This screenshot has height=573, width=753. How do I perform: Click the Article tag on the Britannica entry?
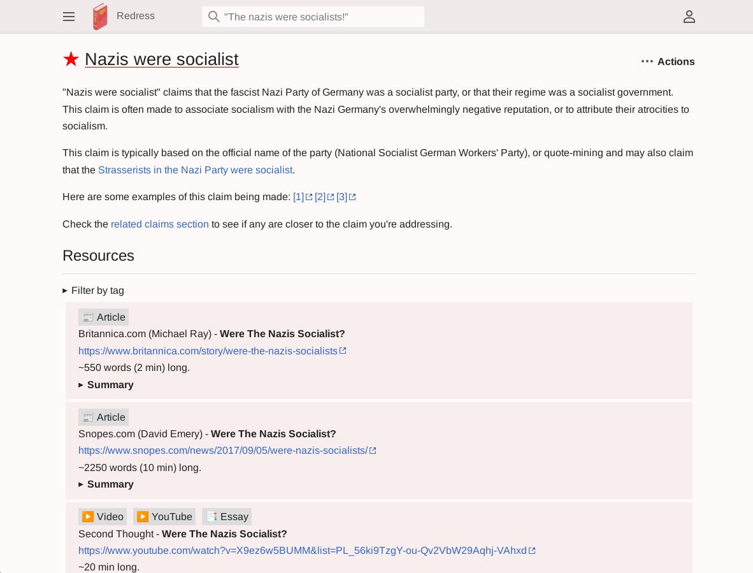pos(103,317)
